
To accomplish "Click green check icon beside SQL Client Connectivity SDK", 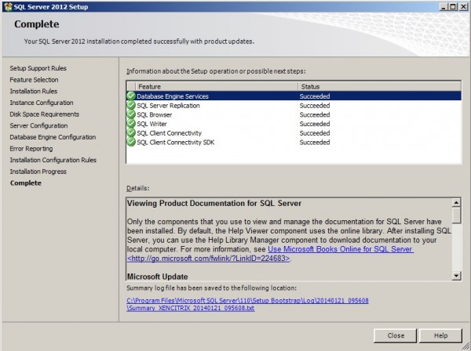I will tap(131, 142).
